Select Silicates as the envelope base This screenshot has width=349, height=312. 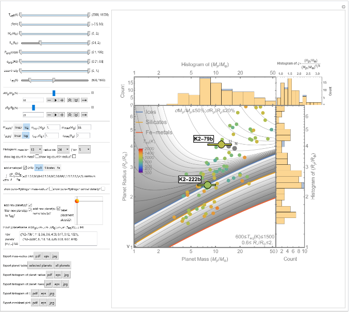[50, 168]
